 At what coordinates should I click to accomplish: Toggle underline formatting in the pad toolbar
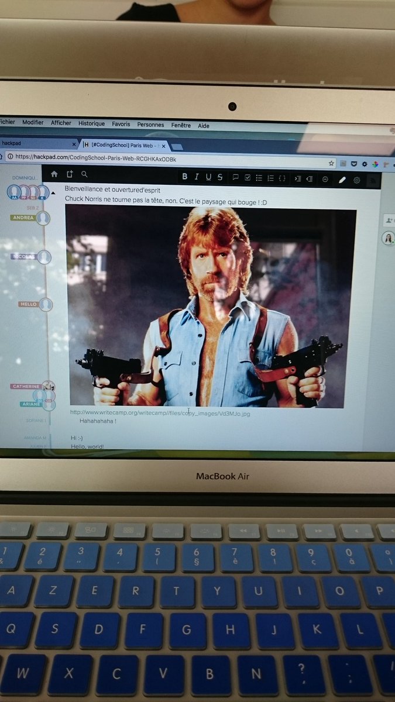208,177
